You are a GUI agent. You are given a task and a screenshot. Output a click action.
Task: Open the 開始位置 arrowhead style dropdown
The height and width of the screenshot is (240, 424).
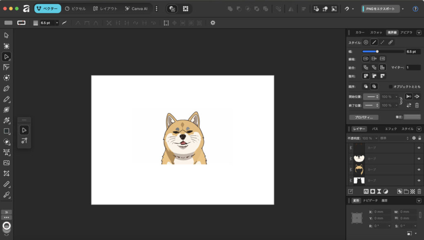coord(371,96)
